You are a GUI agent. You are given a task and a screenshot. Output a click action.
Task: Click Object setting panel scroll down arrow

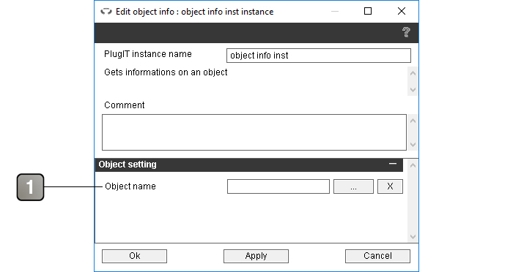click(413, 237)
